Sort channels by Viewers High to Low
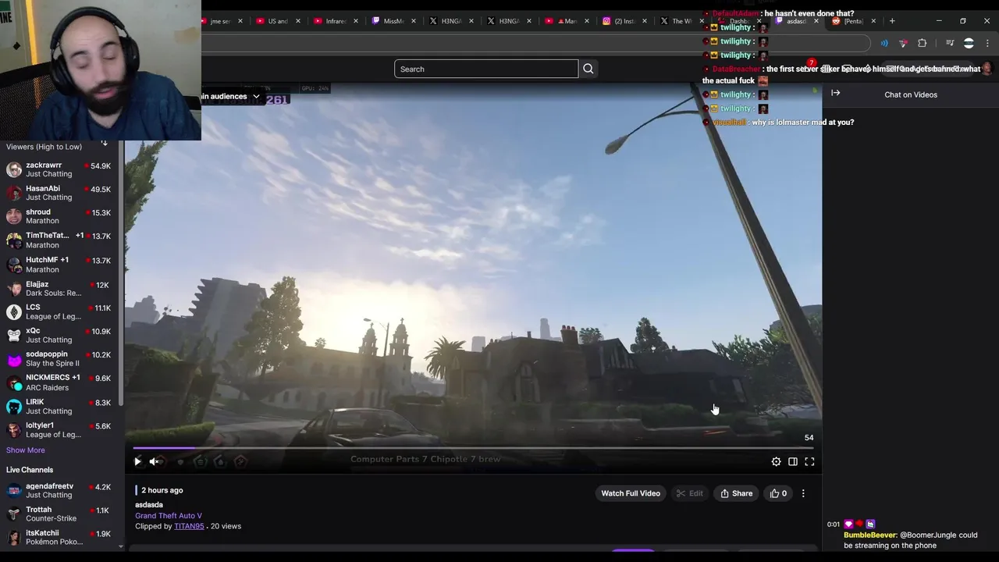The image size is (999, 562). point(104,143)
